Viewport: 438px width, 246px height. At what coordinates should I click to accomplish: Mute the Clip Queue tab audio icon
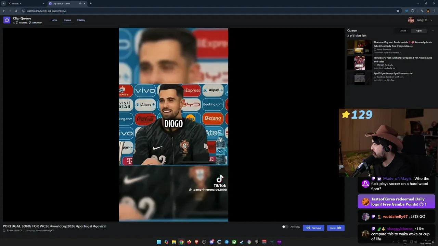click(x=80, y=3)
